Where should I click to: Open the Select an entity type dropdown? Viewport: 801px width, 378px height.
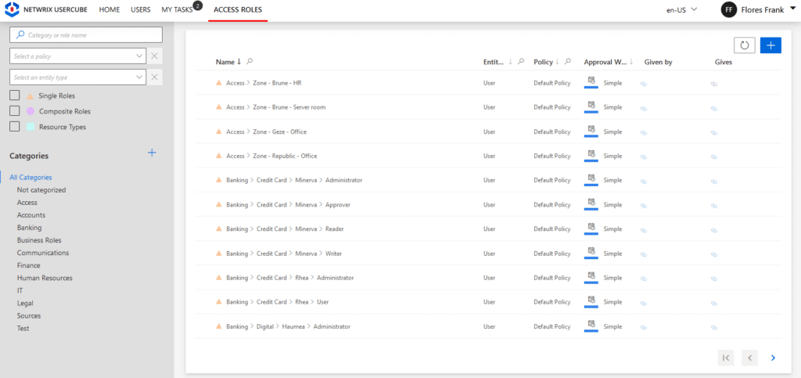78,77
